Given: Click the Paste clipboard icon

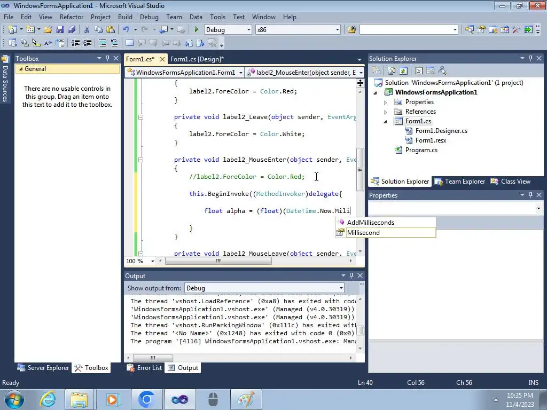Looking at the screenshot, I should 111,30.
